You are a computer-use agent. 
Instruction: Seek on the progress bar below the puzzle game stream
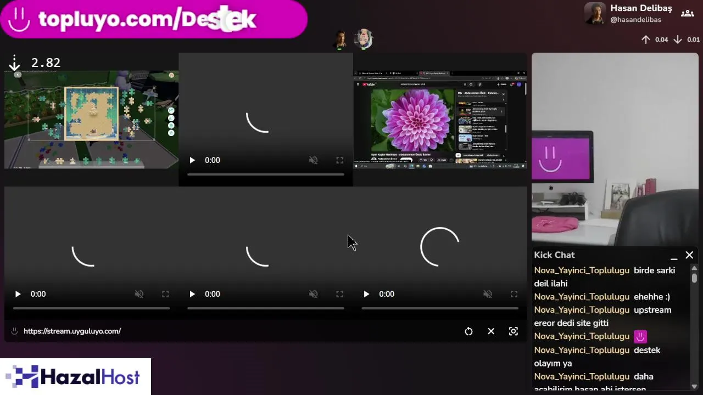tap(91, 308)
